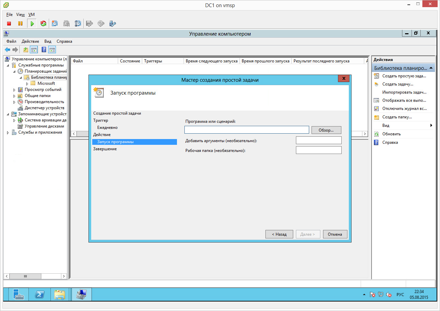Show hidden tray icons arrow
The width and height of the screenshot is (440, 311).
point(364,294)
